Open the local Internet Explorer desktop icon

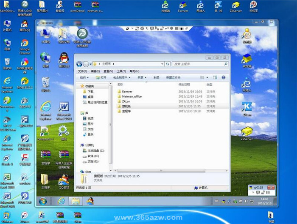point(7,85)
